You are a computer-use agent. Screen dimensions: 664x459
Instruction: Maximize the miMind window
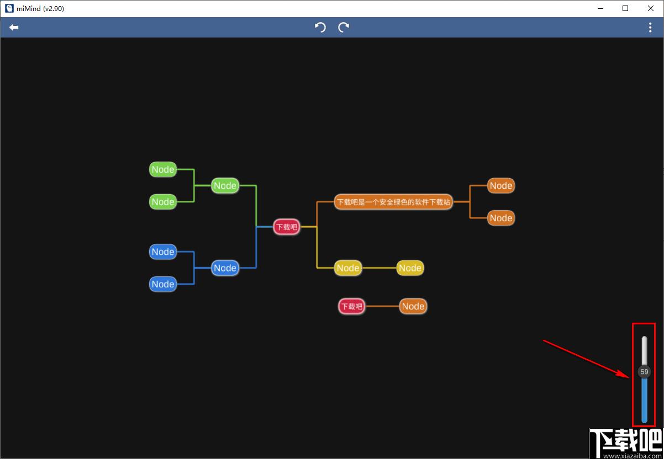(x=625, y=8)
